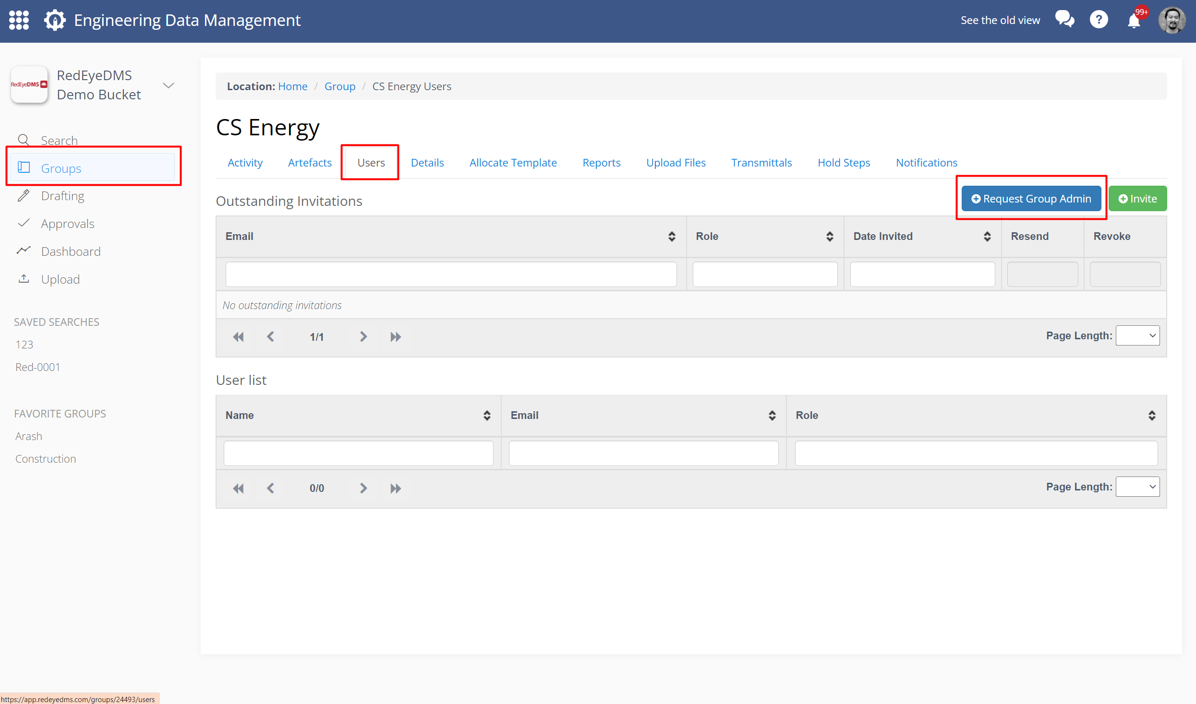Click the RedEyeDMS bucket logo
Screen dimensions: 1196x704
point(29,84)
